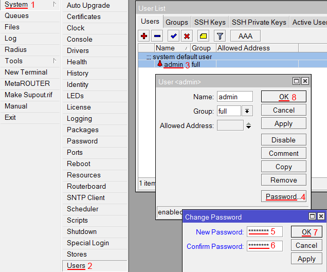This screenshot has height=272, width=327.
Task: Expand the Allowed Address field arrows
Action: pos(249,125)
